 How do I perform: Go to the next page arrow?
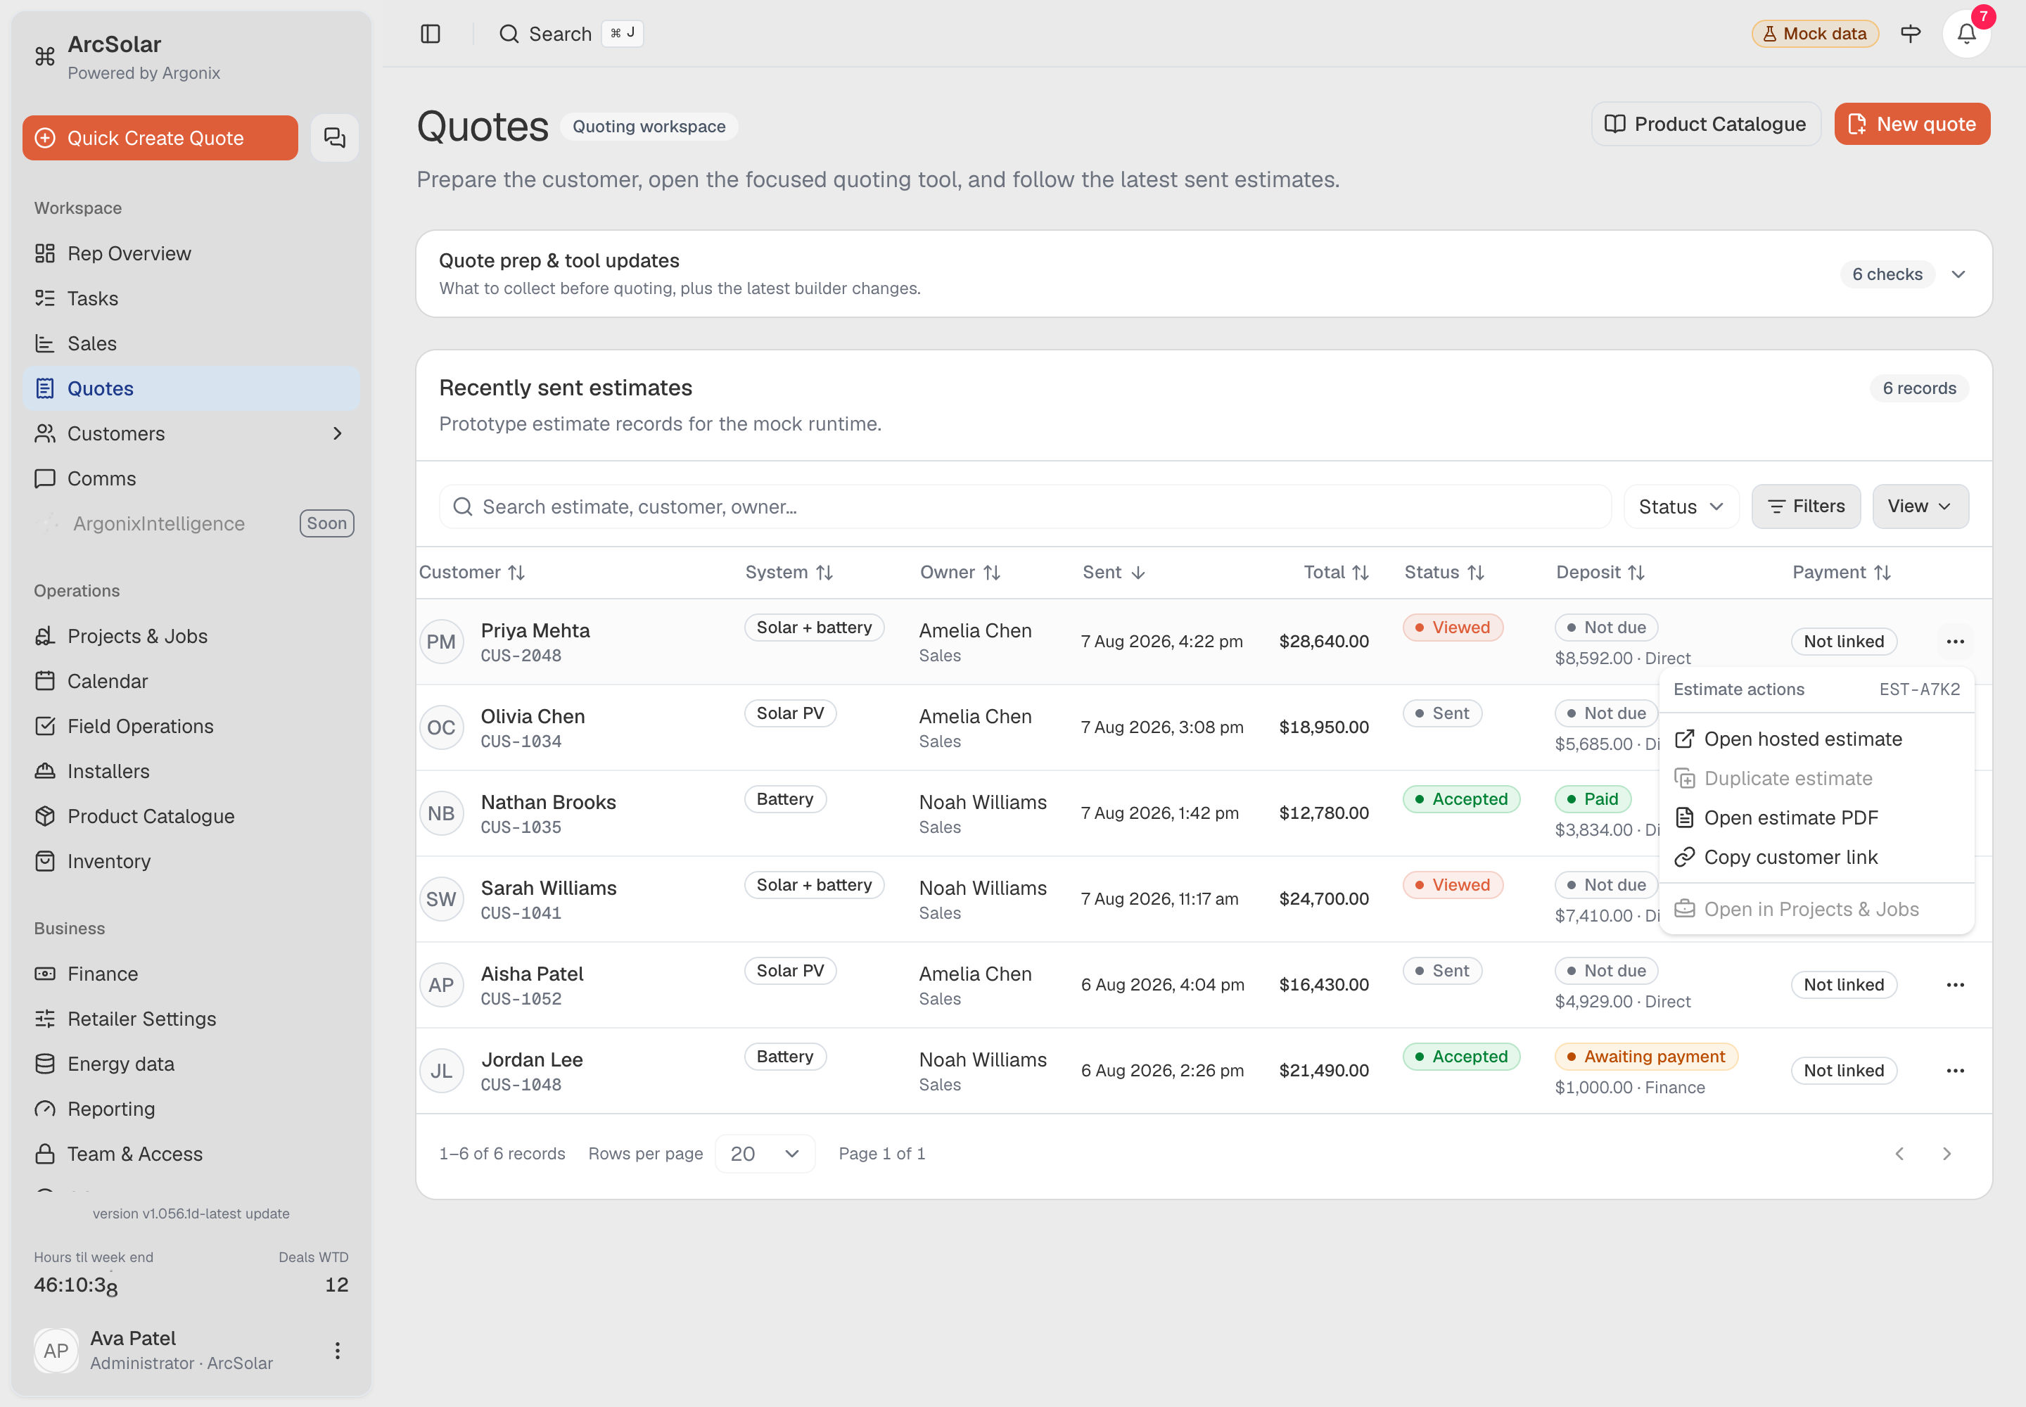tap(1947, 1153)
